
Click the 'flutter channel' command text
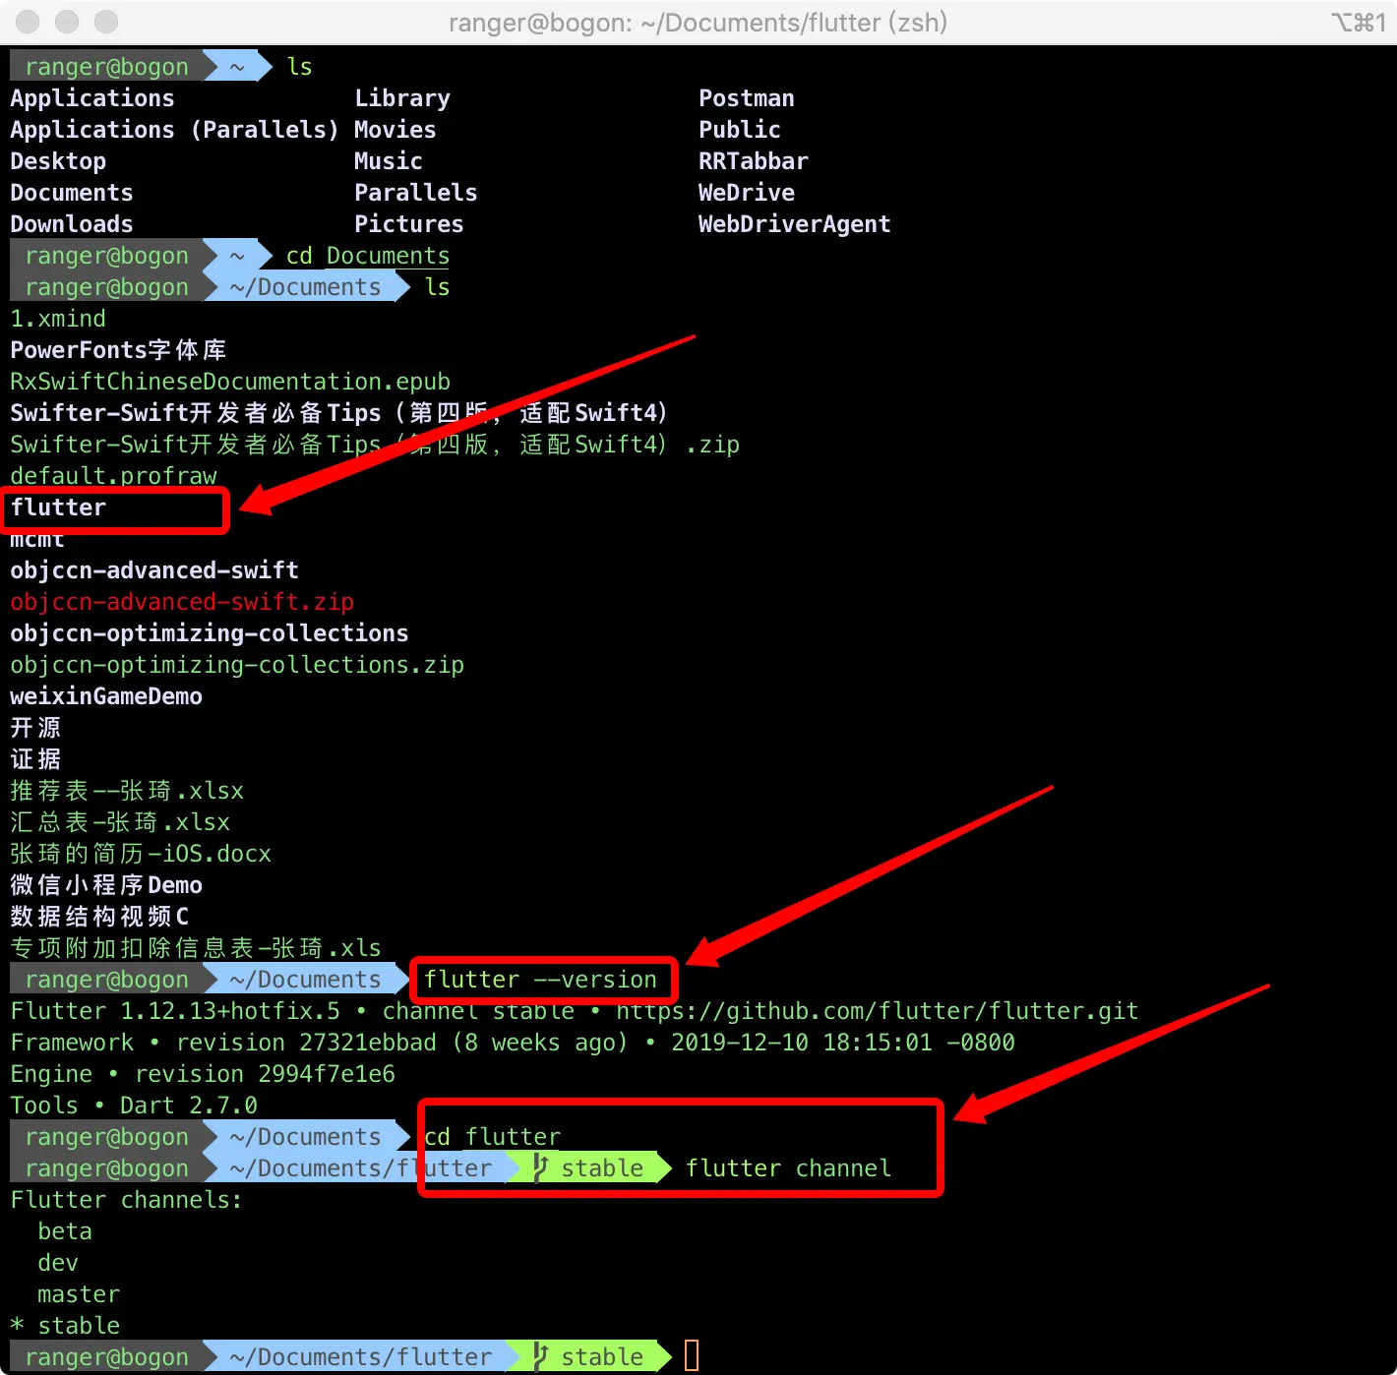(789, 1168)
